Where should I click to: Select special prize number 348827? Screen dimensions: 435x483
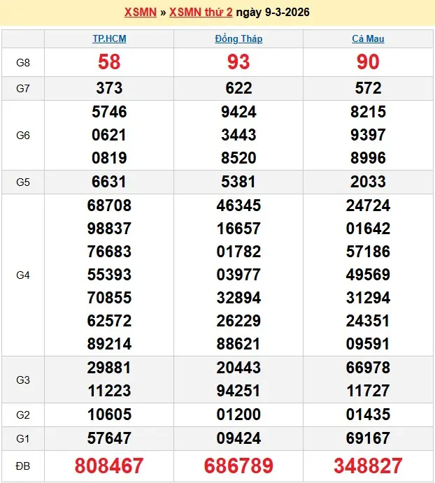368,466
